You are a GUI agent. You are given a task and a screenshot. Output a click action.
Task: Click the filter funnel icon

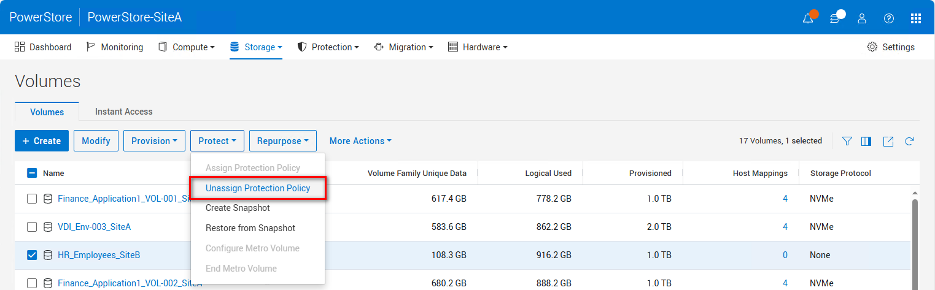coord(847,141)
